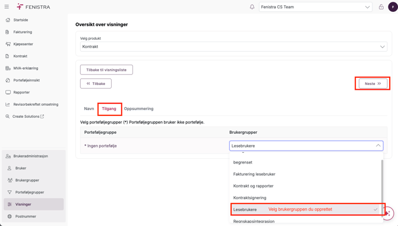Select the Lesebrukere option

click(x=305, y=209)
